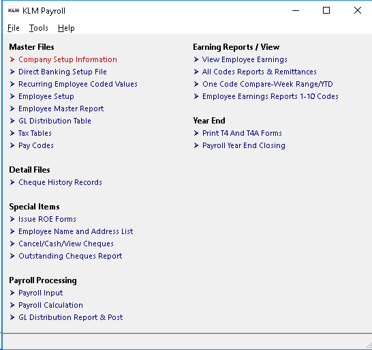Open the Help menu
Screen dimensions: 372x350
(66, 28)
